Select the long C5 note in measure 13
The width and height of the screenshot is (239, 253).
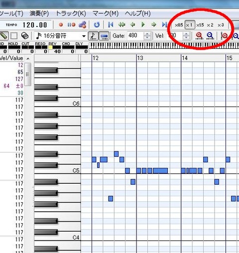pos(160,171)
